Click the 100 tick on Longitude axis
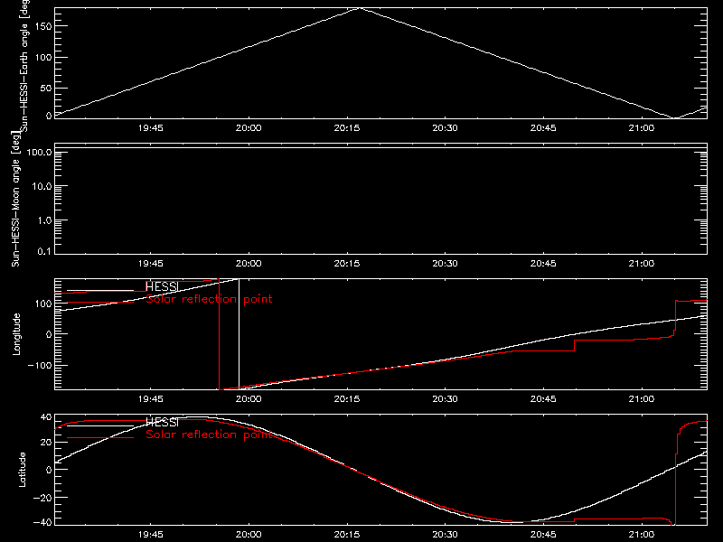Viewport: 723px width, 542px height. [42, 304]
